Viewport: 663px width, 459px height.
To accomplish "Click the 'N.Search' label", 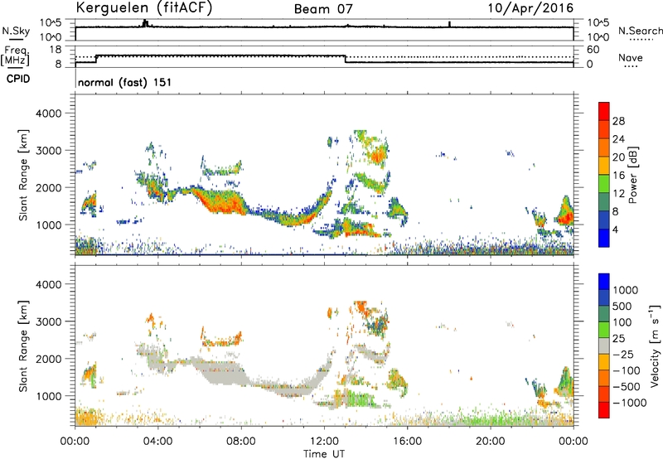I will (641, 31).
